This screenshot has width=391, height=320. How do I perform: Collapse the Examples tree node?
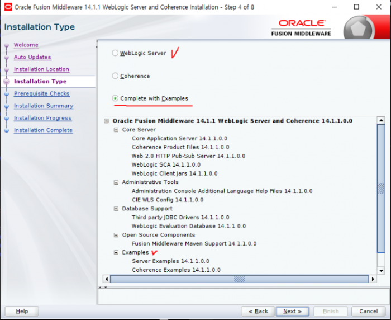pyautogui.click(x=116, y=252)
